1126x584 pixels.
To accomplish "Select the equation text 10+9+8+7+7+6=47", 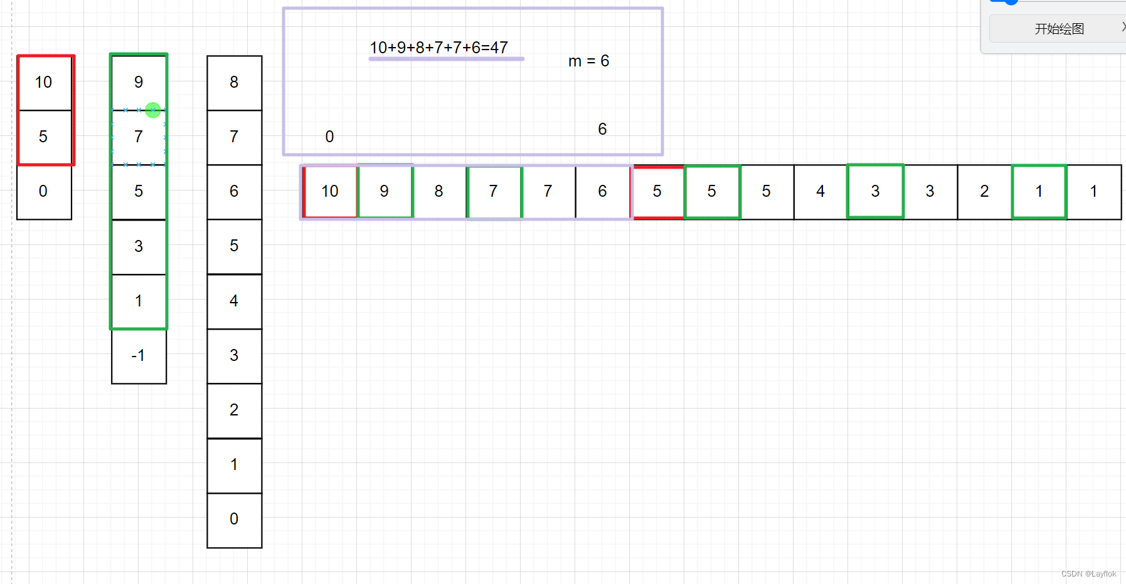I will pos(439,48).
